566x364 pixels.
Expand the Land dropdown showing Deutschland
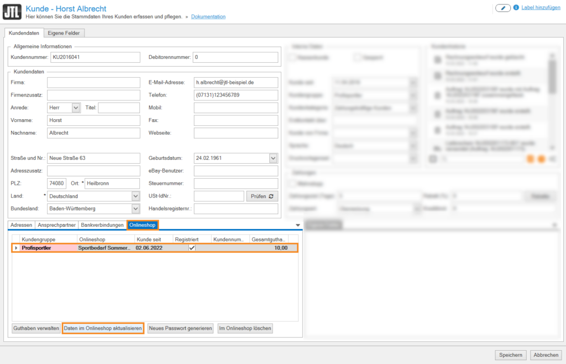coord(136,196)
